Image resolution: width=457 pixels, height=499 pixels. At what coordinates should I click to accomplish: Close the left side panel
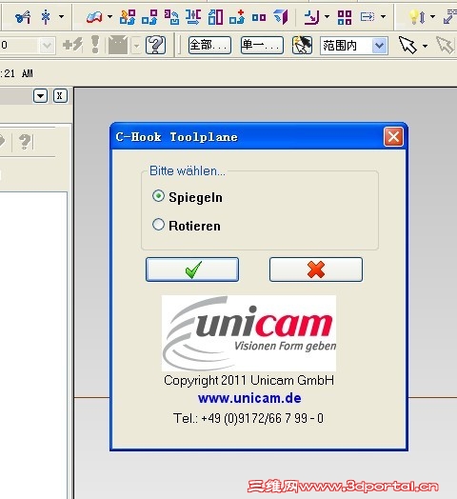coord(60,96)
